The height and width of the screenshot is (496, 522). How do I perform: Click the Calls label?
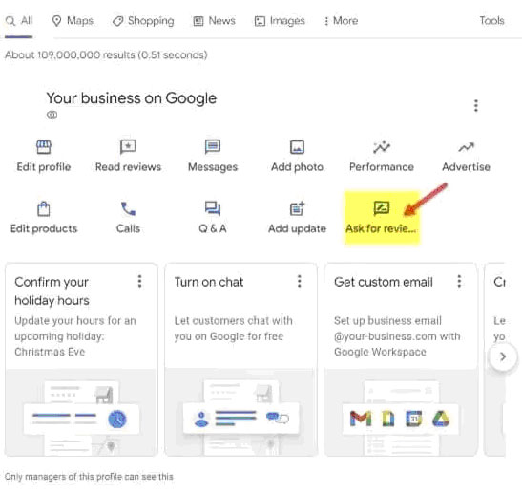(128, 228)
